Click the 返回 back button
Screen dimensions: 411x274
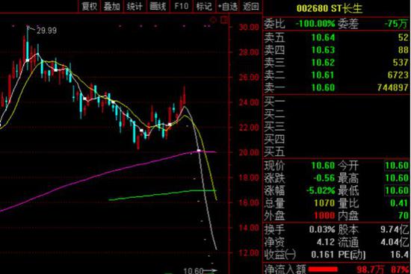click(251, 6)
